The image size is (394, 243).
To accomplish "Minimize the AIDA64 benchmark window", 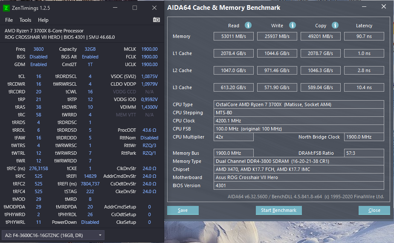I will coord(364,7).
